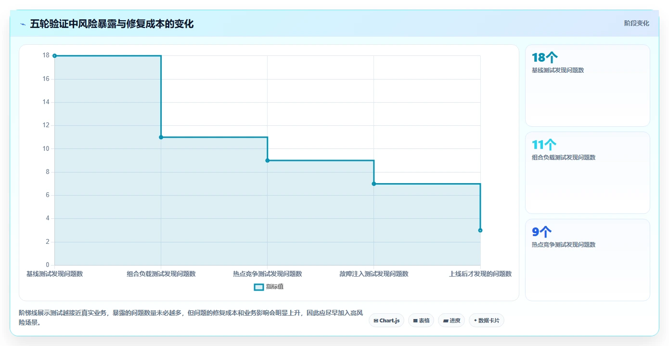This screenshot has width=669, height=346.
Task: Click card label 组合负载测试发现问题数
Action: tap(564, 158)
